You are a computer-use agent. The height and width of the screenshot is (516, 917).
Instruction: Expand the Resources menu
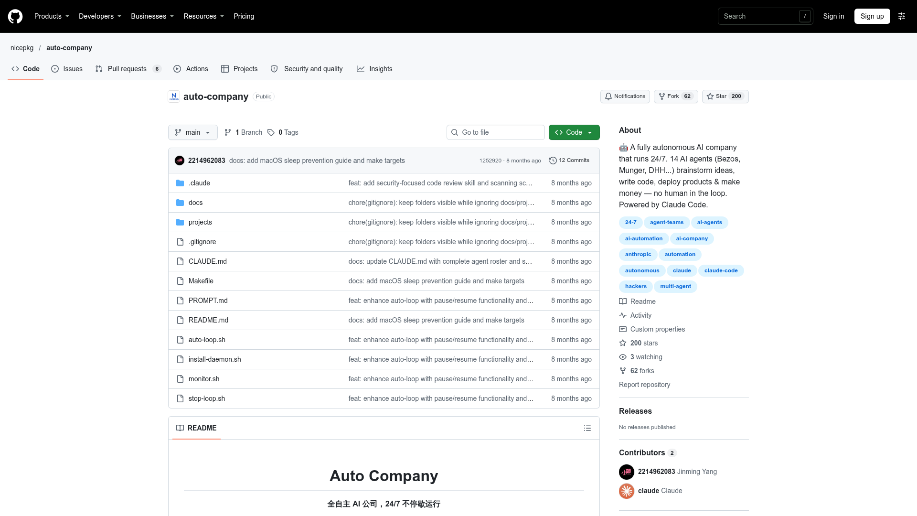[x=203, y=16]
